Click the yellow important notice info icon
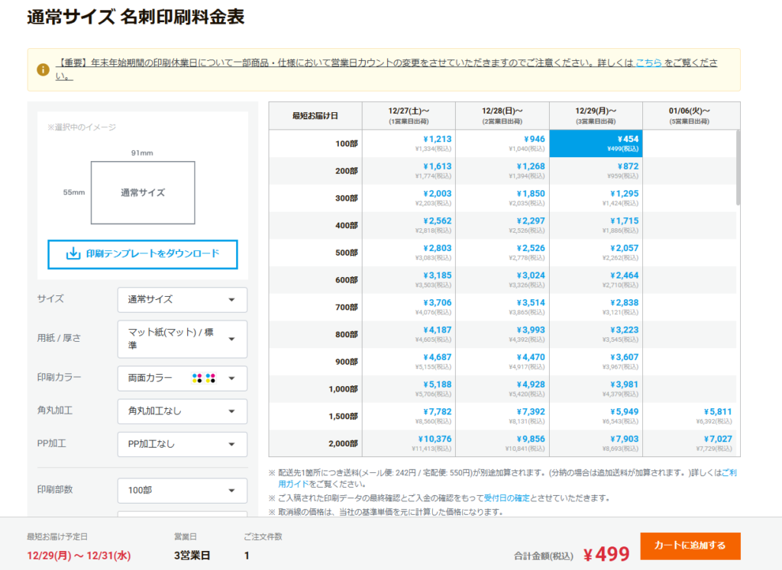This screenshot has height=570, width=782. 43,69
